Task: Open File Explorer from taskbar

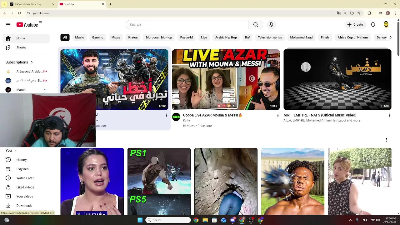Action: (205, 220)
